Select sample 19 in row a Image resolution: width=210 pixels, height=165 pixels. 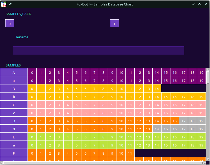click(201, 81)
